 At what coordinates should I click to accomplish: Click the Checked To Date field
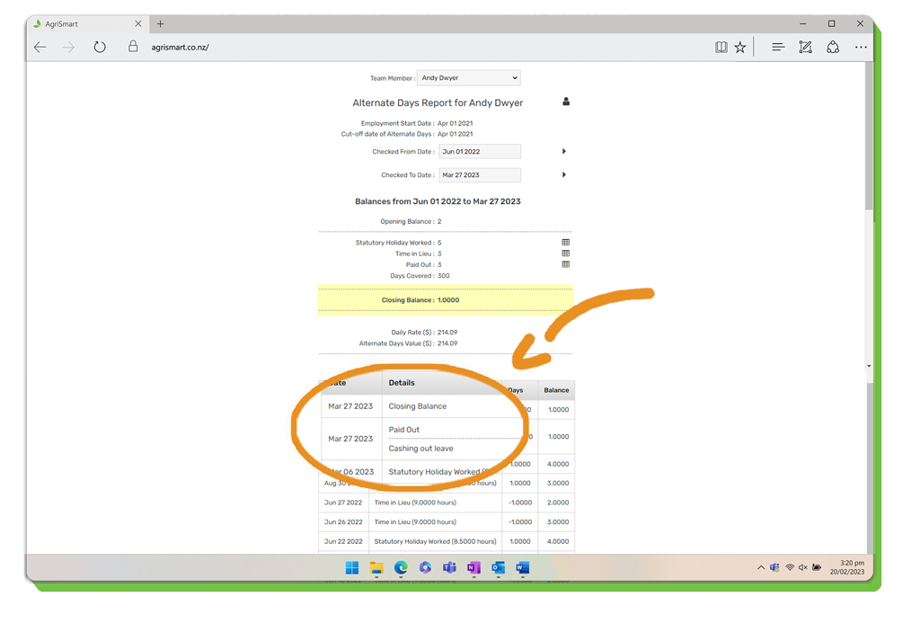pyautogui.click(x=480, y=175)
